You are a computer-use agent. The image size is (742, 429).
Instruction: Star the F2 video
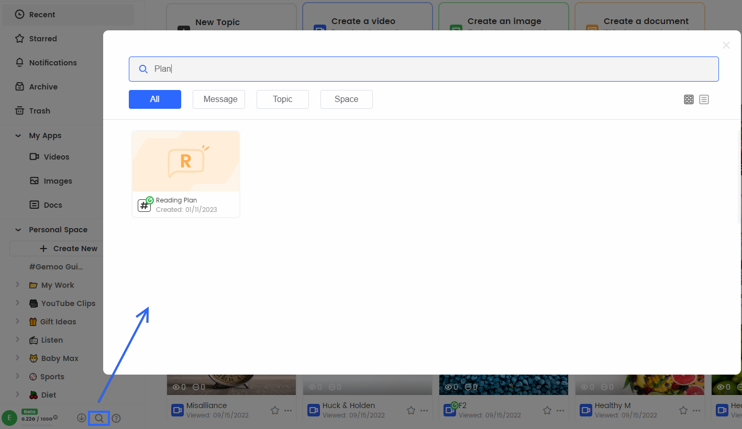click(x=547, y=410)
